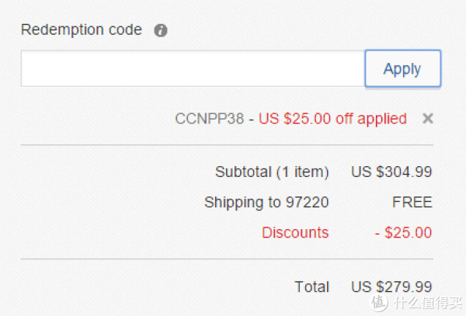The height and width of the screenshot is (316, 466).
Task: Click the Redemption code label
Action: [x=82, y=30]
